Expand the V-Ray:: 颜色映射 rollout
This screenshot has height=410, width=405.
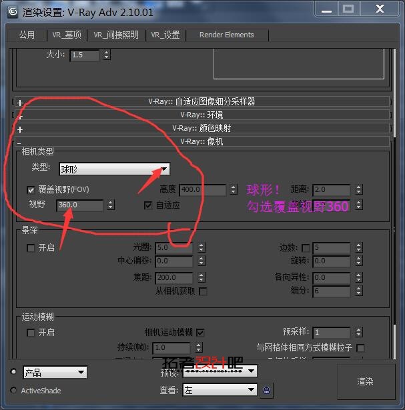pos(201,128)
